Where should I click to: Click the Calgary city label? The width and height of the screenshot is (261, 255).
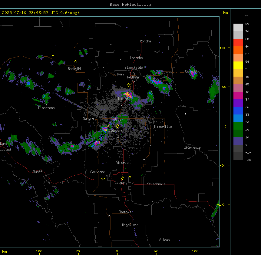121,183
